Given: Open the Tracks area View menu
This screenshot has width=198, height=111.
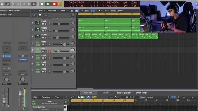Looking at the screenshot, I should pyautogui.click(x=64, y=11).
